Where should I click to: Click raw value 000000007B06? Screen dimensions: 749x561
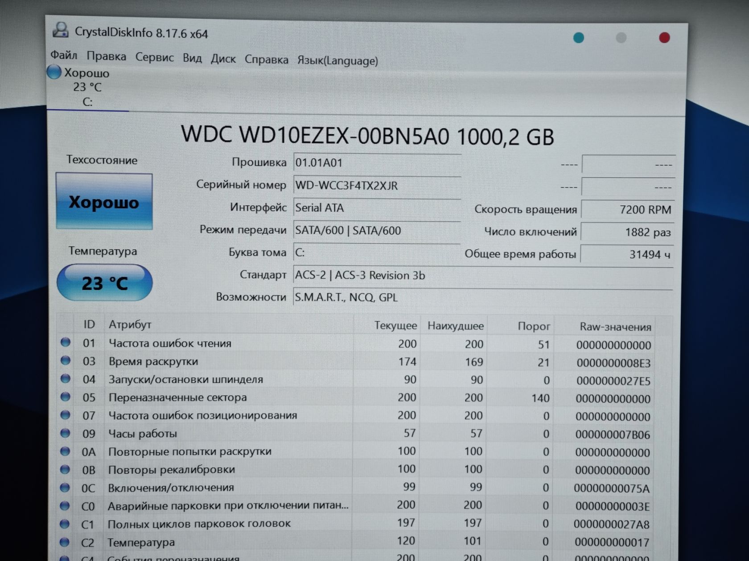pos(613,435)
